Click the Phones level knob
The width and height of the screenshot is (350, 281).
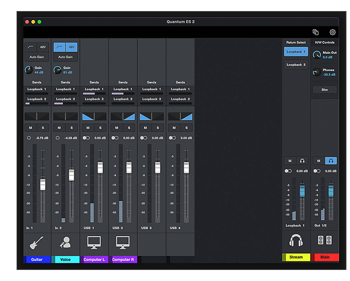tap(316, 72)
